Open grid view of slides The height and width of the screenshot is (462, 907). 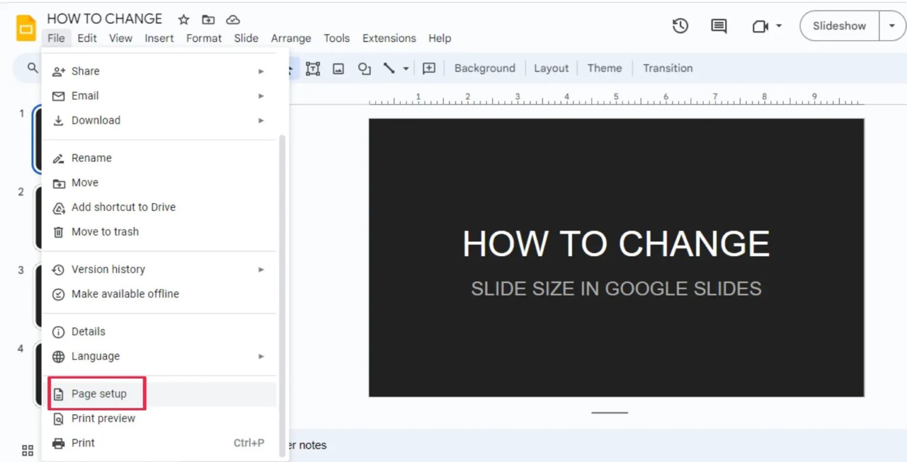coord(27,450)
